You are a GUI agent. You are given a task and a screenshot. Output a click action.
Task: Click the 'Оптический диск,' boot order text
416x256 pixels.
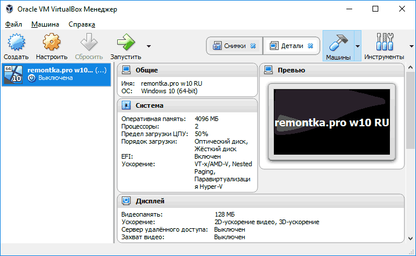pos(221,142)
